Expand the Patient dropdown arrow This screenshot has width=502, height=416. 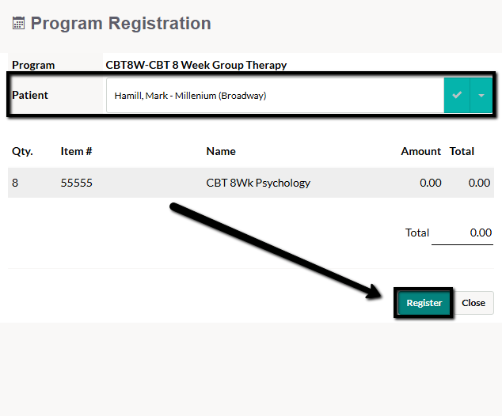click(x=481, y=95)
